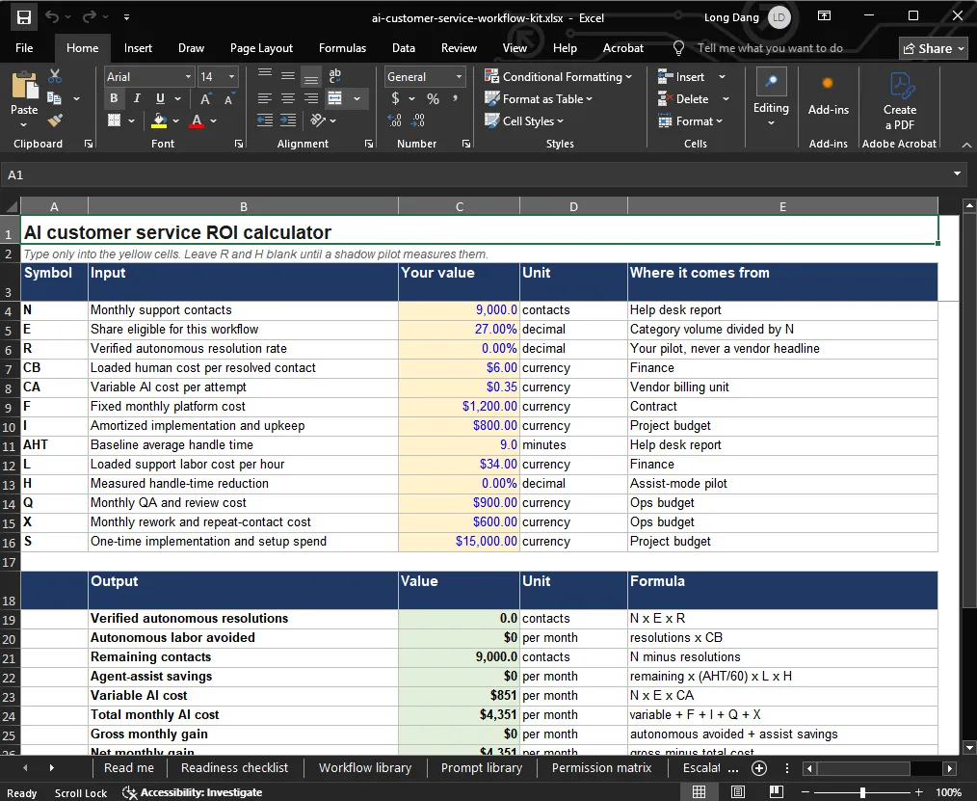Click Tell me what you want to do

point(770,48)
